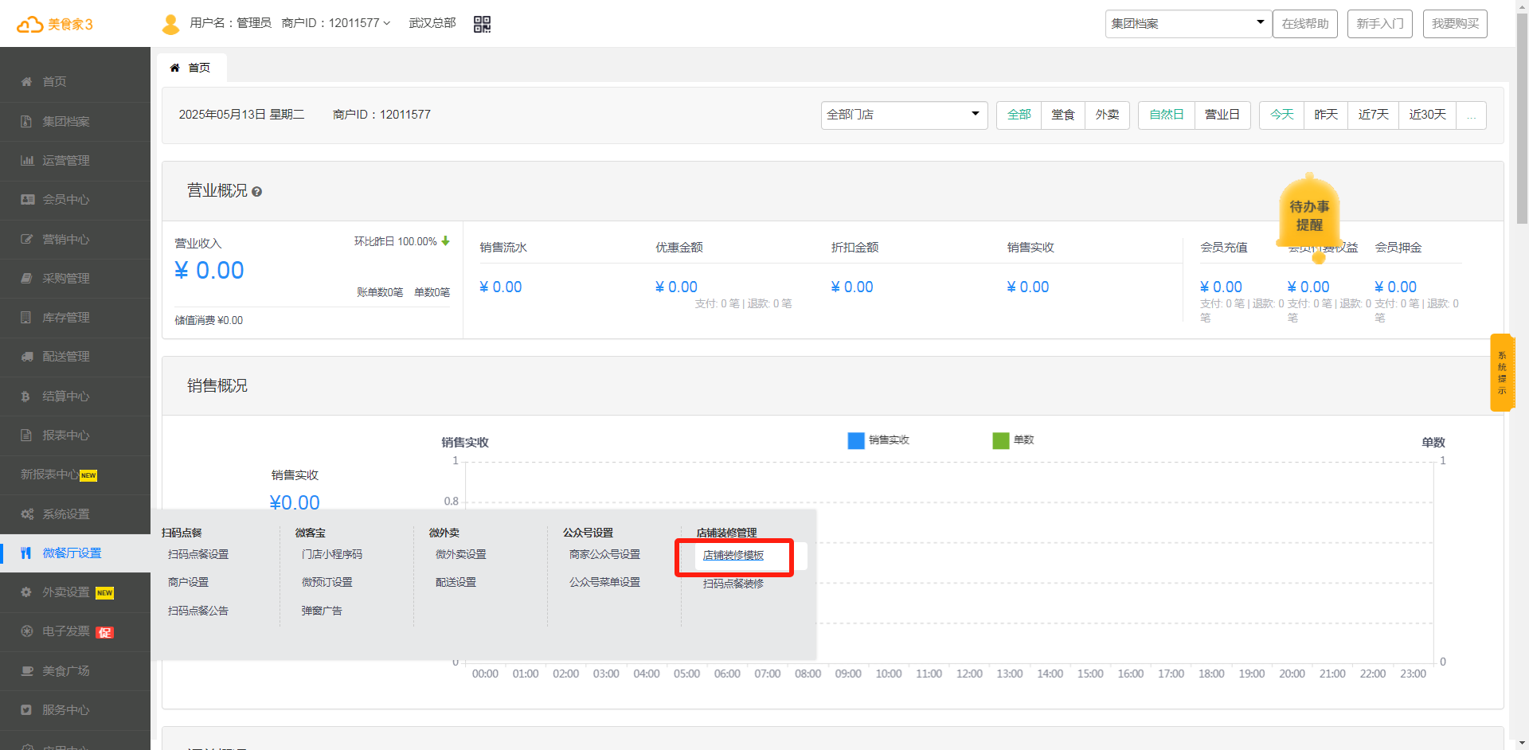Open 店铺装修模板 in submenu
Image resolution: width=1529 pixels, height=750 pixels.
click(733, 556)
